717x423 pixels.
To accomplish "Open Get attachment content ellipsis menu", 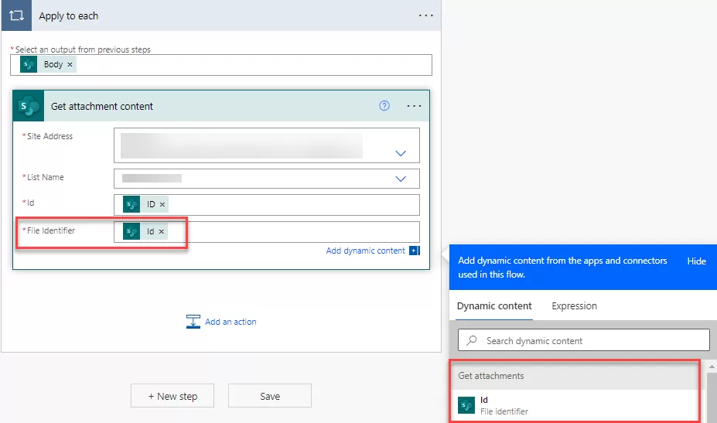I will tap(414, 106).
